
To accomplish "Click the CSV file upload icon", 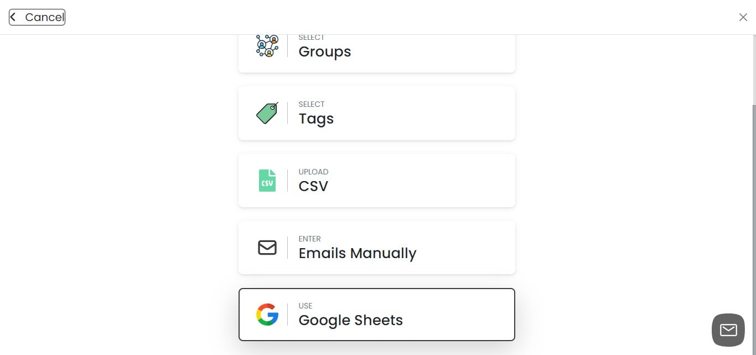I will (x=267, y=180).
